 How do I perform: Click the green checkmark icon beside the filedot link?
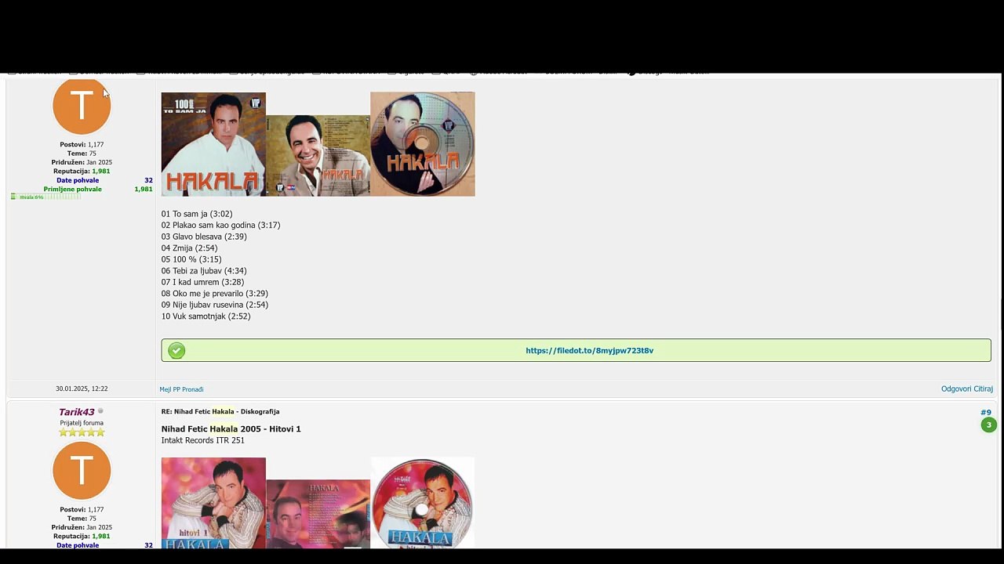[x=176, y=350]
